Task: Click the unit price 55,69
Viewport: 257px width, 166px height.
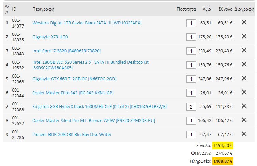Action: pos(206,107)
